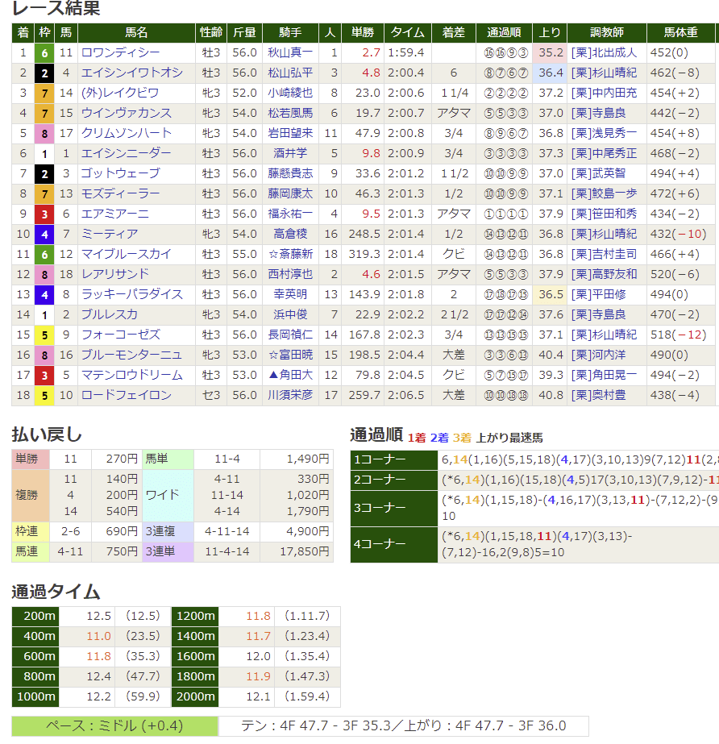
Task: Click the 馬名 column header
Action: (137, 33)
